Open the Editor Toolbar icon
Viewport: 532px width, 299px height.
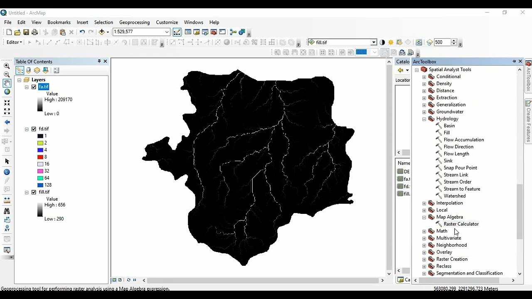tap(177, 32)
